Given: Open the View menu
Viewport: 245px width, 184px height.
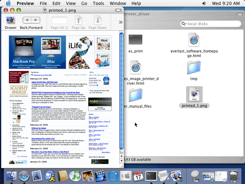Looking at the screenshot, I should pyautogui.click(x=71, y=3).
